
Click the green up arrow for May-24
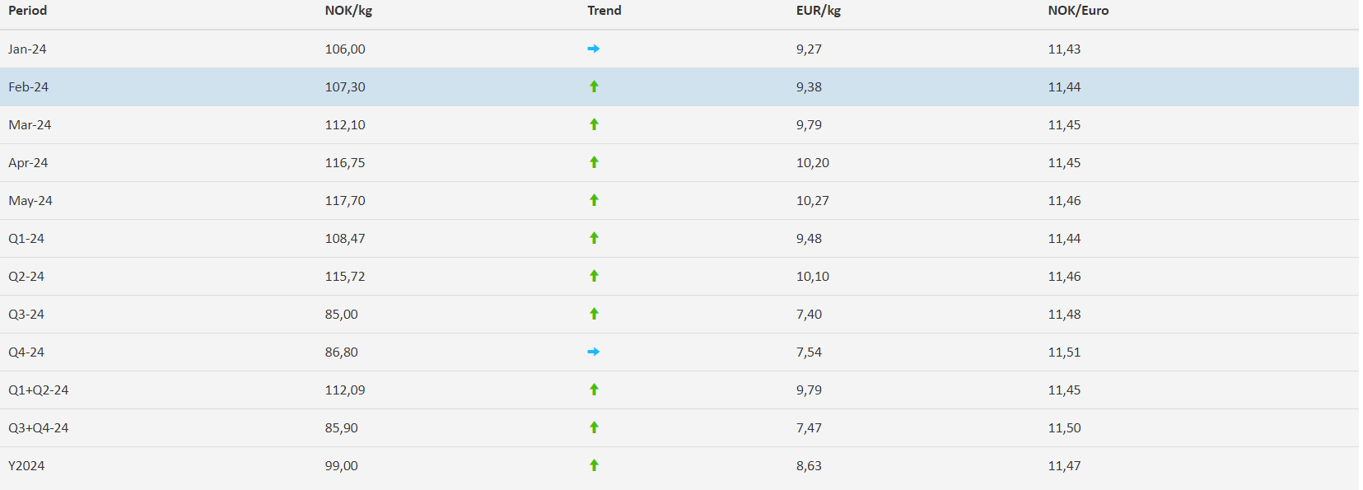coord(594,200)
